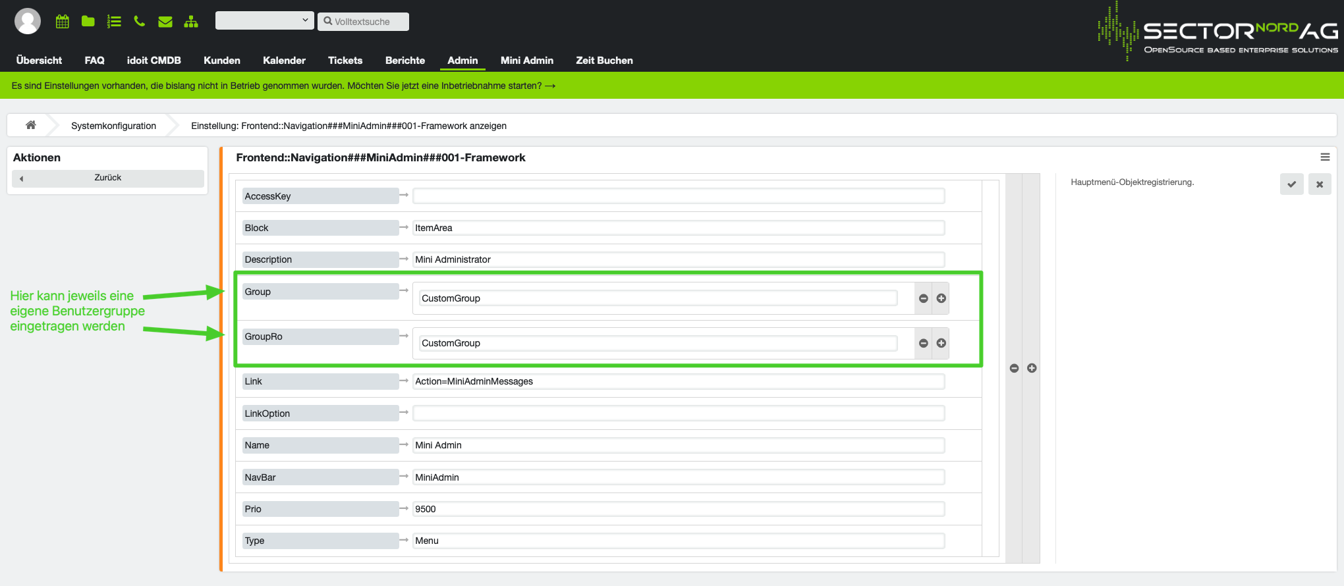Image resolution: width=1344 pixels, height=586 pixels.
Task: Open the Tickets menu
Action: 345,60
